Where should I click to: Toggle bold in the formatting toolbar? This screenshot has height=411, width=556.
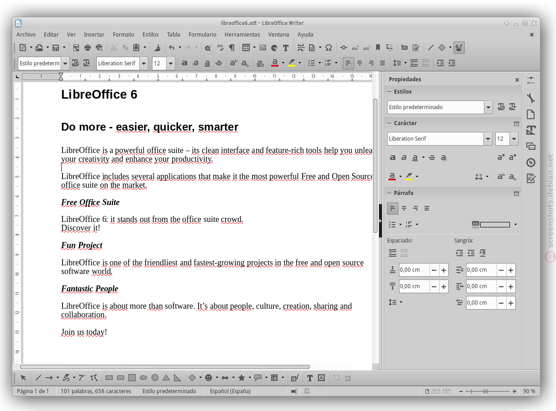pos(184,63)
